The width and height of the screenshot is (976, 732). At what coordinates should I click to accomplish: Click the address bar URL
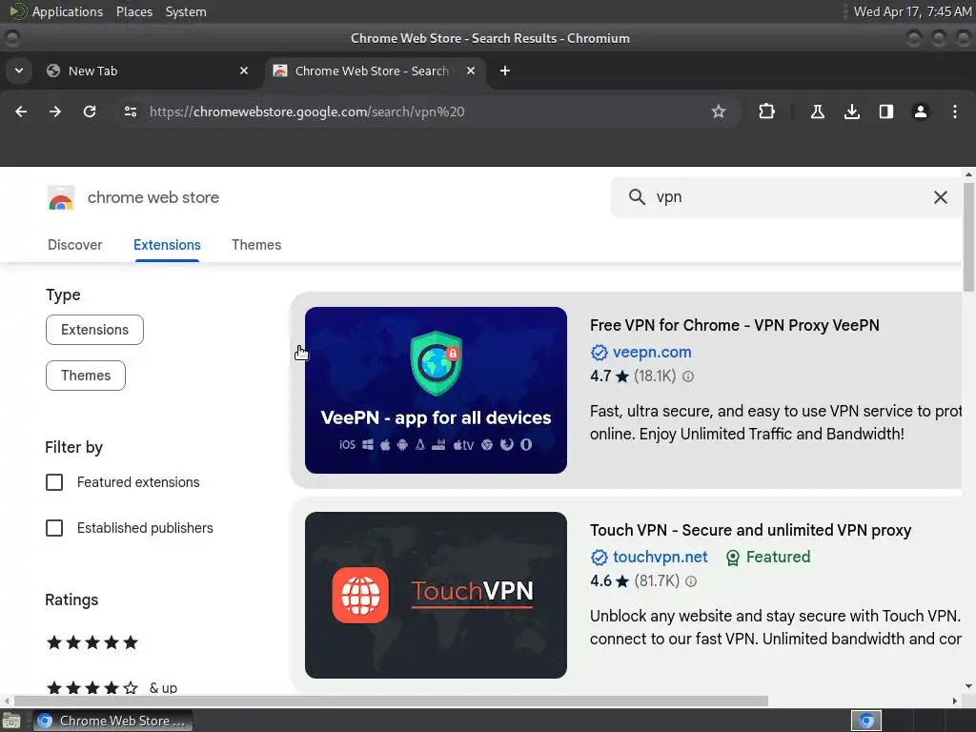click(307, 112)
